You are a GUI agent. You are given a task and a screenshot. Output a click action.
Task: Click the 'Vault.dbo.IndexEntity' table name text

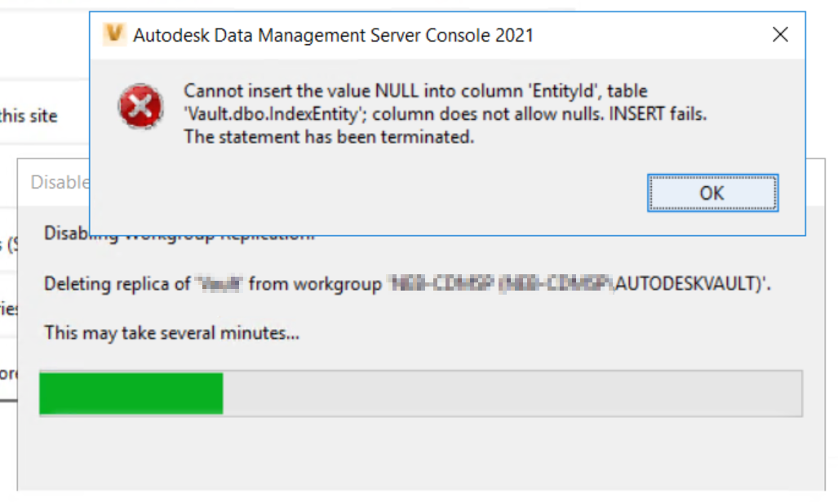pyautogui.click(x=263, y=114)
